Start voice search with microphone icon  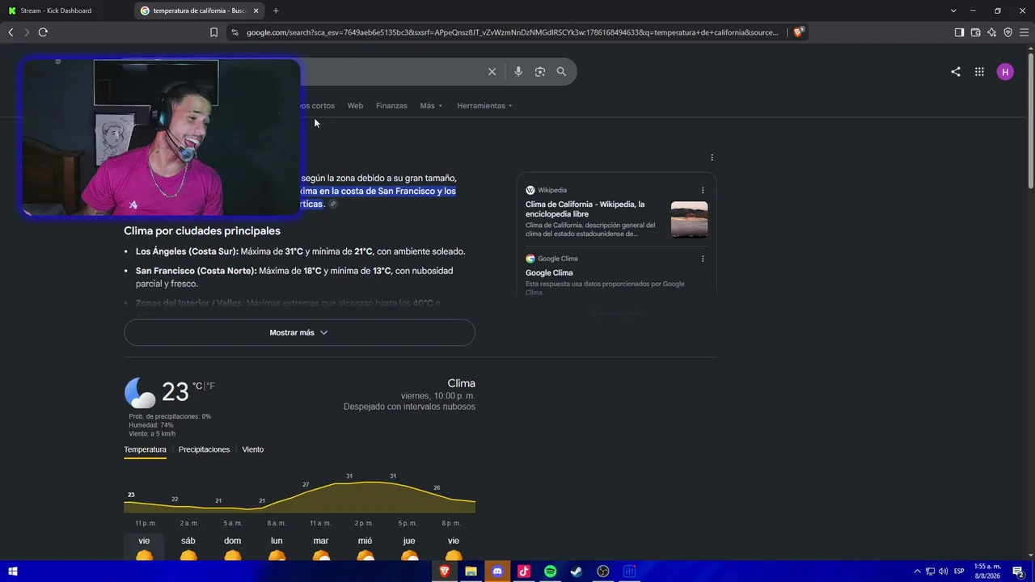tap(518, 72)
